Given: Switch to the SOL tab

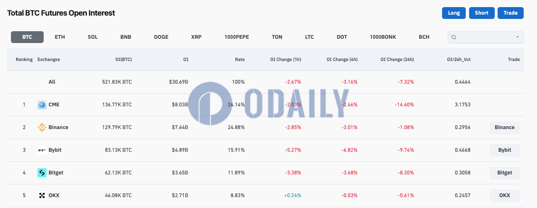Looking at the screenshot, I should click(93, 37).
